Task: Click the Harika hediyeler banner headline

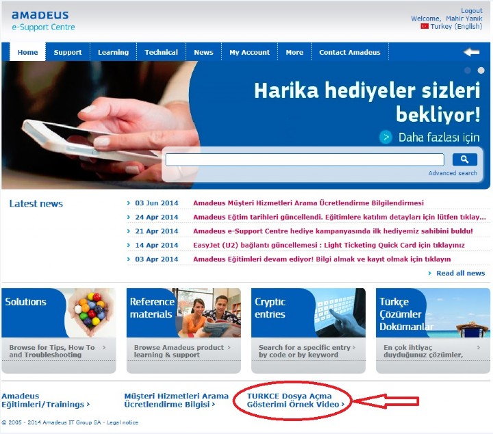Action: tap(367, 102)
